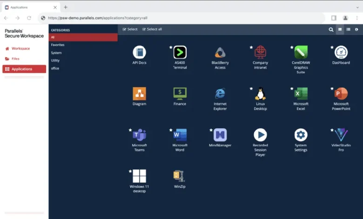Switch to grid view layout

(x=340, y=29)
